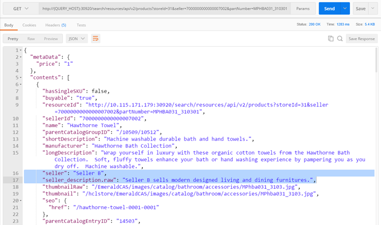Select the Pretty view mode
The image size is (381, 225).
tap(13, 39)
